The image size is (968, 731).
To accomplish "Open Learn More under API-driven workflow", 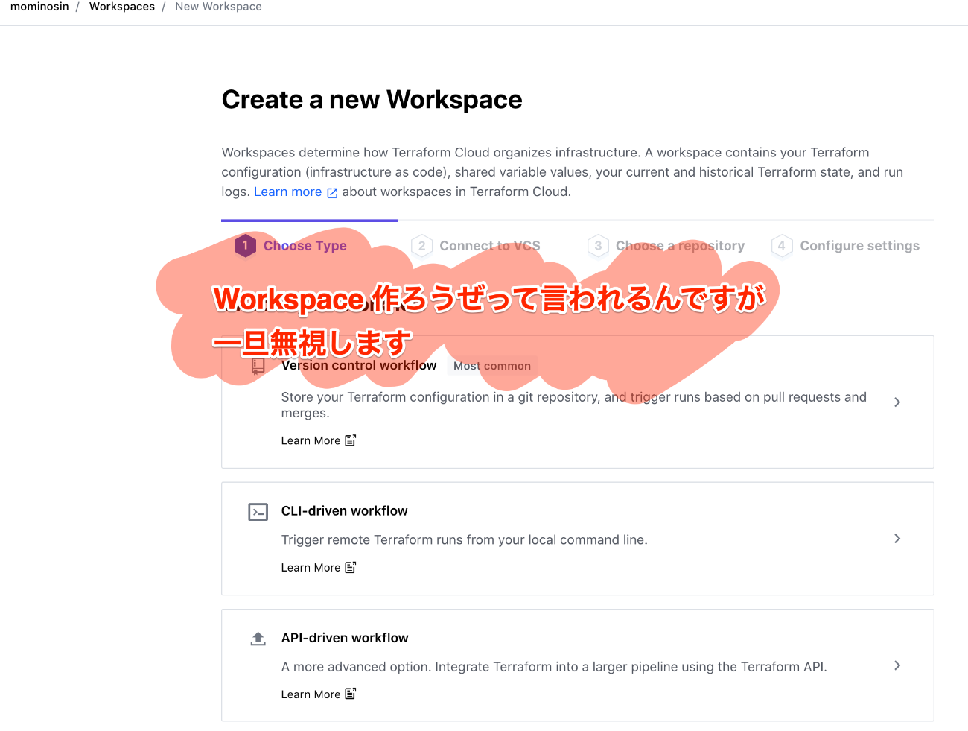I will 311,694.
